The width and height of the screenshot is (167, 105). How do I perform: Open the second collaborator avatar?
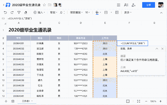pos(60,5)
